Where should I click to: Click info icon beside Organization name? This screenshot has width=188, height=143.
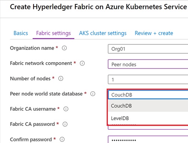click(x=64, y=48)
